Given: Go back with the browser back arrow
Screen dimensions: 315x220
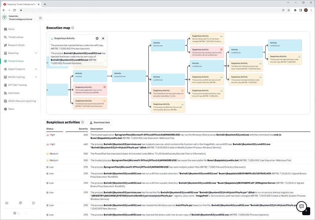Looking at the screenshot, I should point(4,10).
